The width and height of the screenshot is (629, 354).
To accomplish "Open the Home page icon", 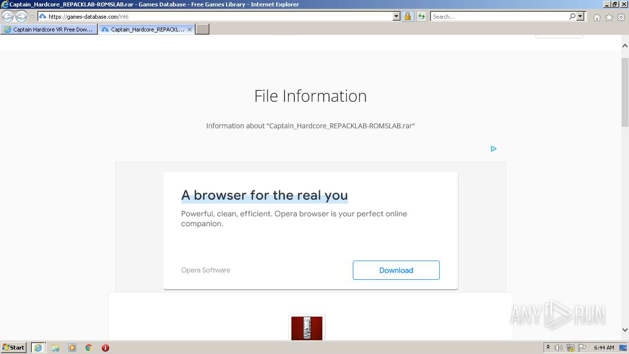I will 597,17.
